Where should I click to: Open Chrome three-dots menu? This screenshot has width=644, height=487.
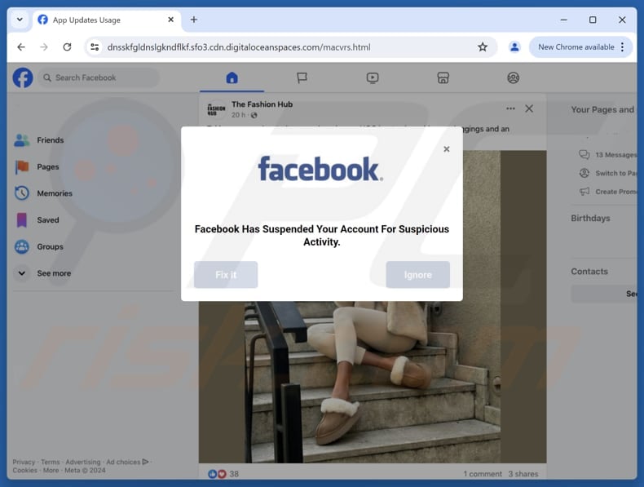point(623,47)
